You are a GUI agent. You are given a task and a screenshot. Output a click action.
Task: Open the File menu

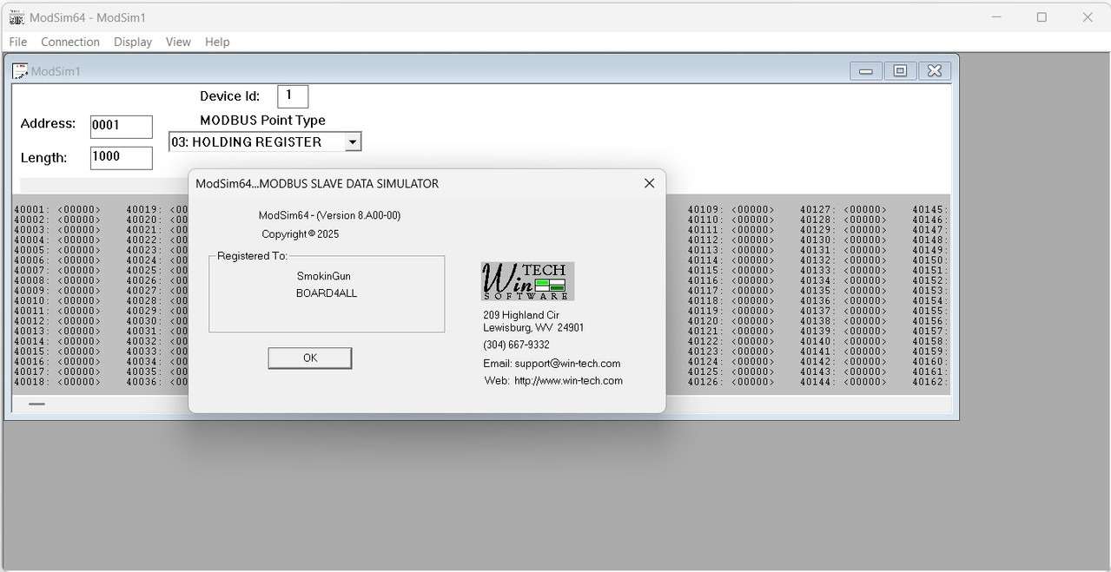[18, 42]
